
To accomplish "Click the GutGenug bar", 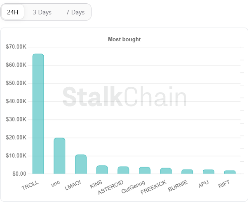I will point(145,170).
